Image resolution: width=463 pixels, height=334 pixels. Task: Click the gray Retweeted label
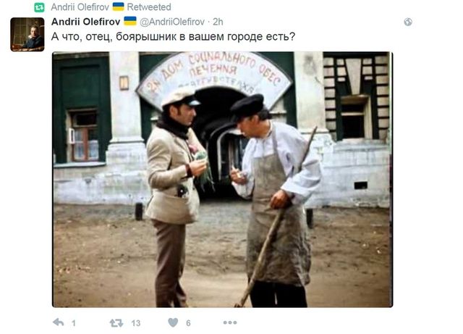click(x=149, y=7)
